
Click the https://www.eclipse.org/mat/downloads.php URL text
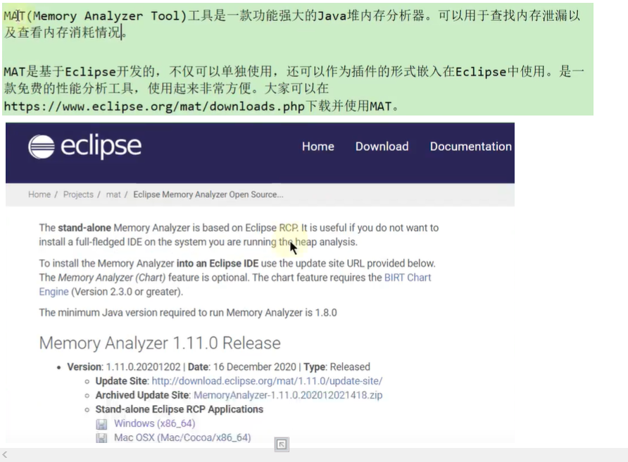154,106
